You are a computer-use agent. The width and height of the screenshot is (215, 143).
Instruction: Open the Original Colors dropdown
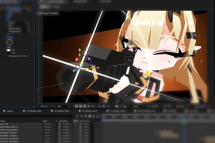[x=19, y=29]
